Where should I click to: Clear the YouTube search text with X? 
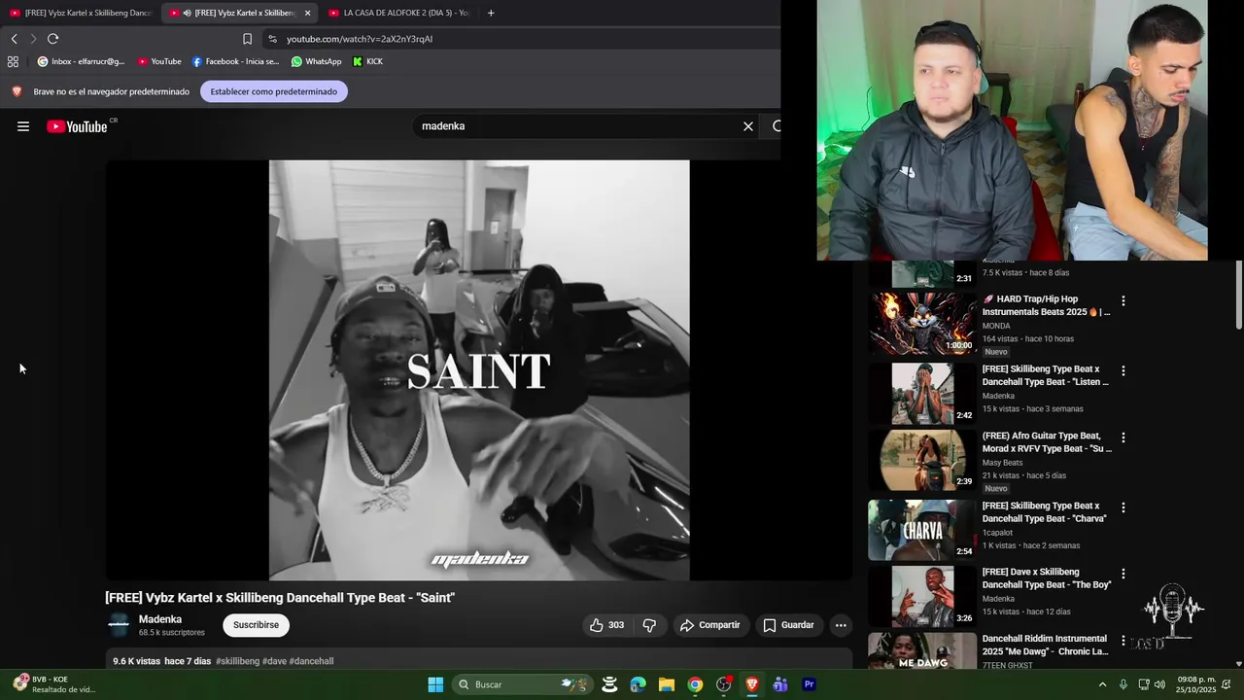pyautogui.click(x=748, y=126)
